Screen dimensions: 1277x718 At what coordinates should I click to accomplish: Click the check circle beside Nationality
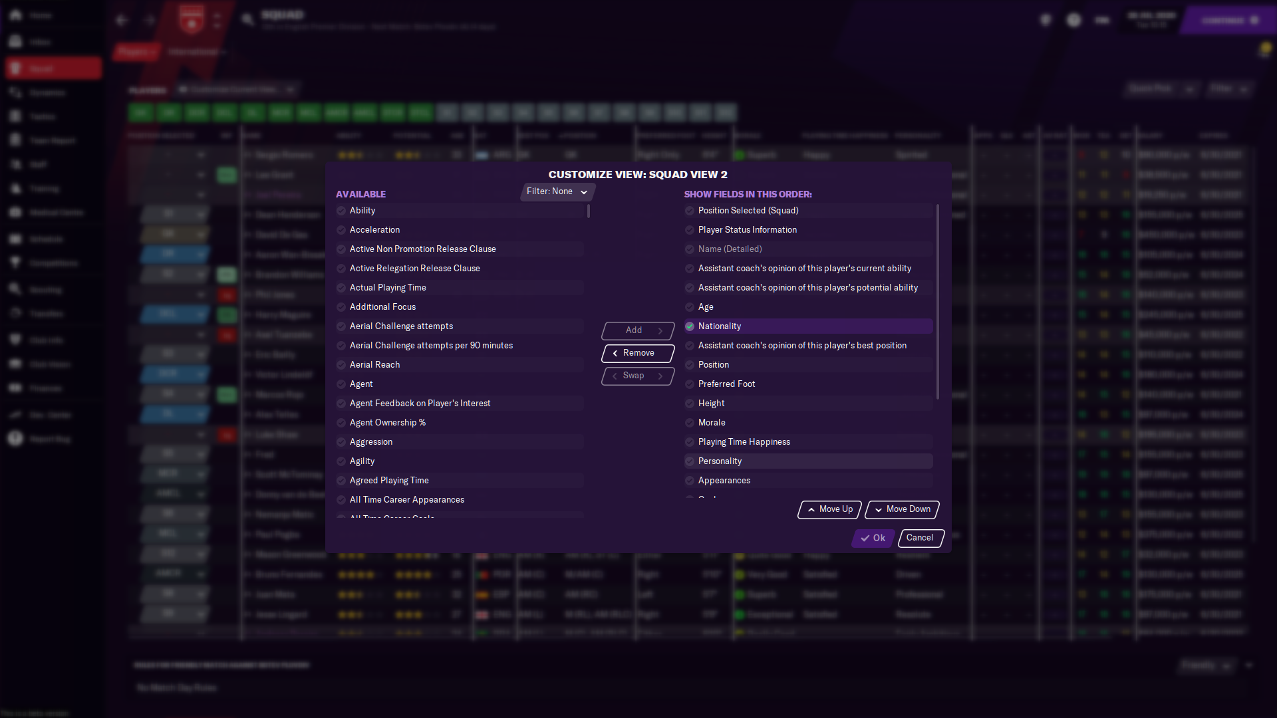[x=690, y=326]
